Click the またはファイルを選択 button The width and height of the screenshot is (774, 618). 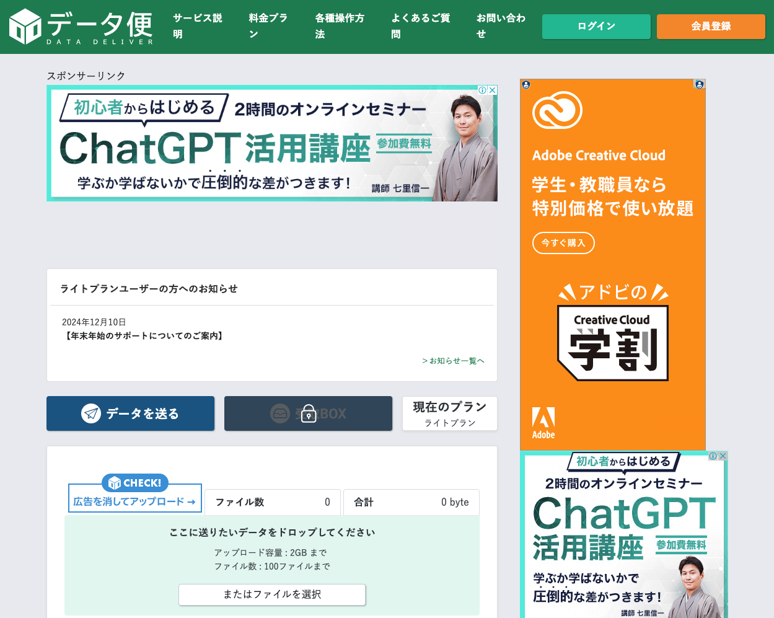point(272,594)
